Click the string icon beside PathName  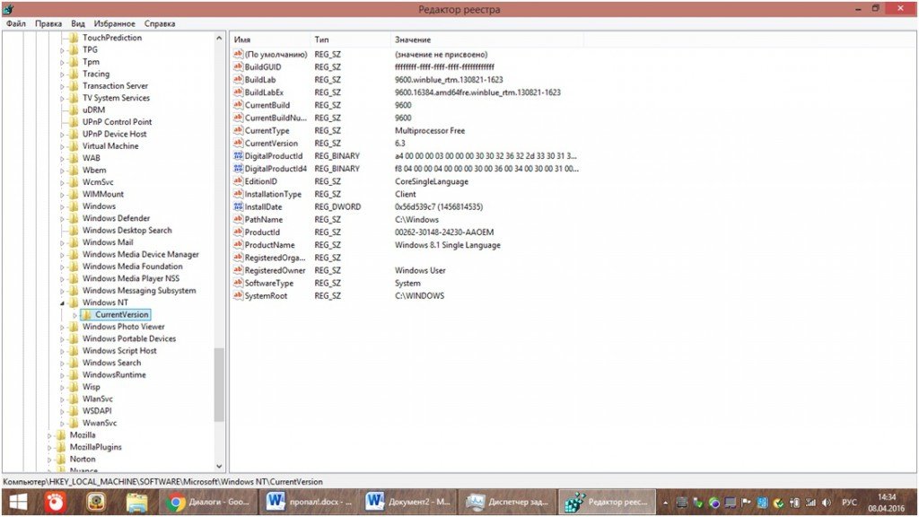238,219
